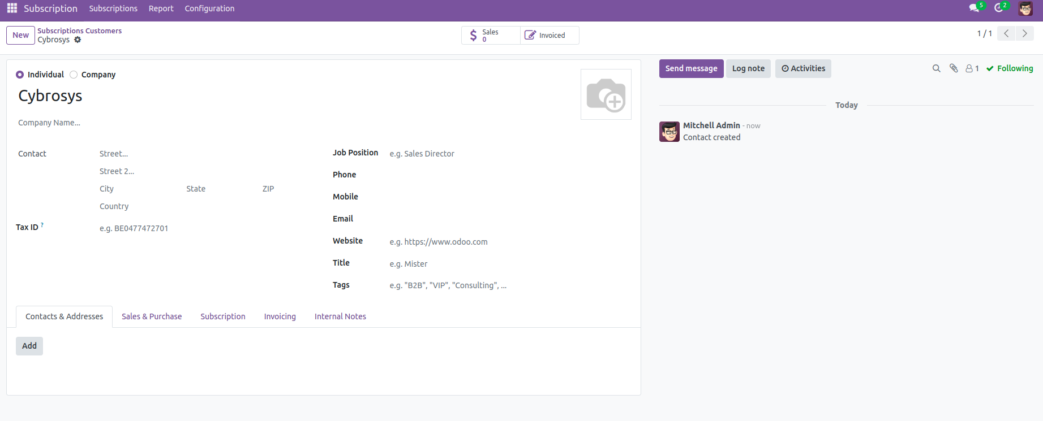This screenshot has width=1043, height=421.
Task: Go to previous record arrow
Action: (x=1006, y=33)
